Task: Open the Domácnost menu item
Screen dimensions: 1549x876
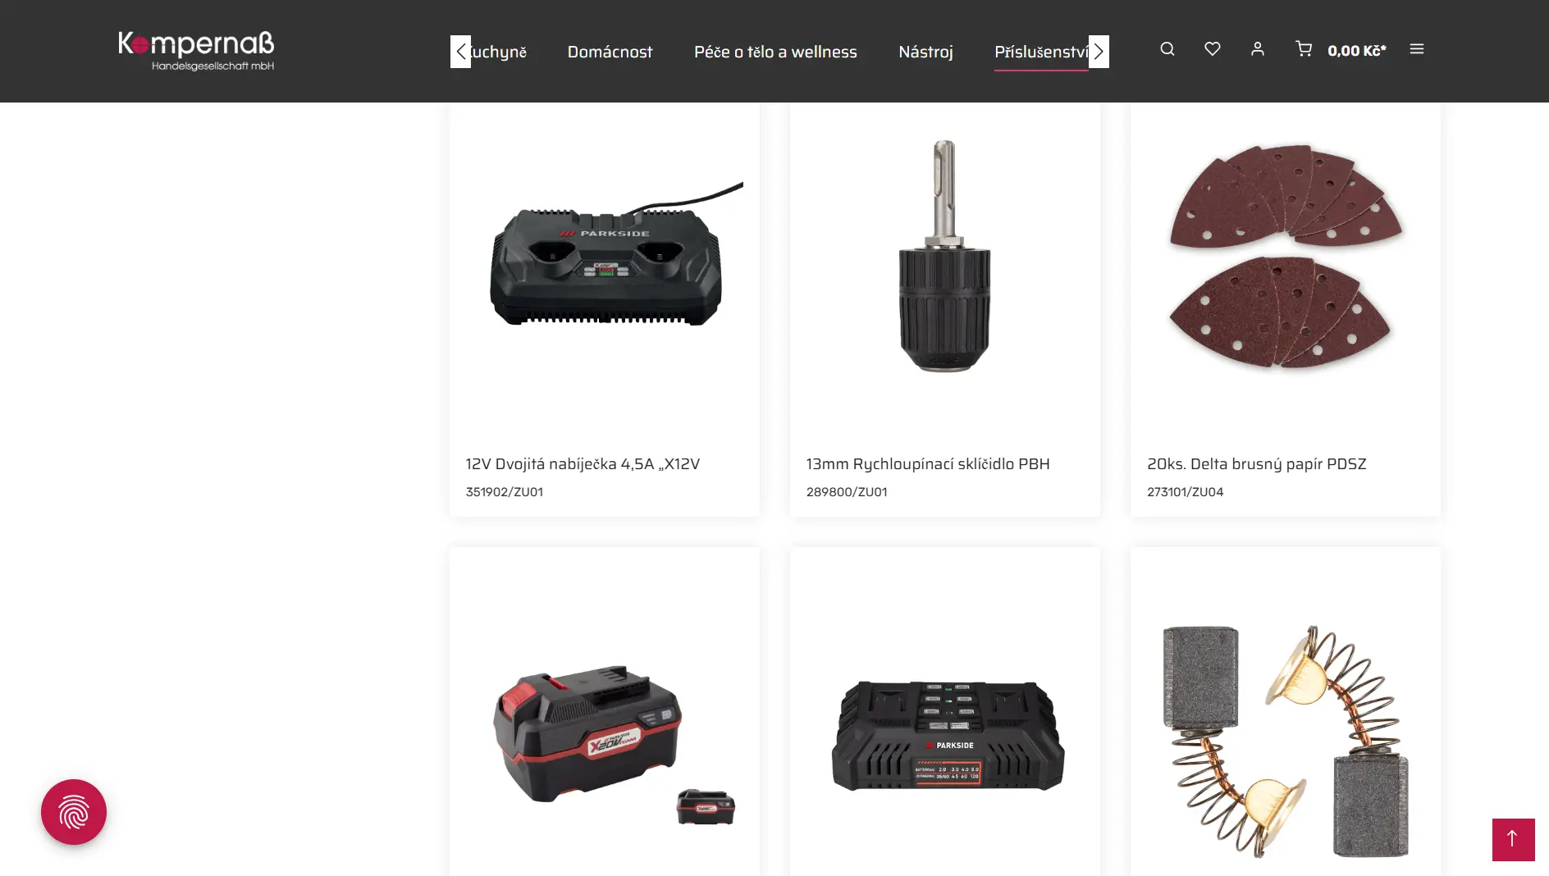Action: tap(610, 52)
